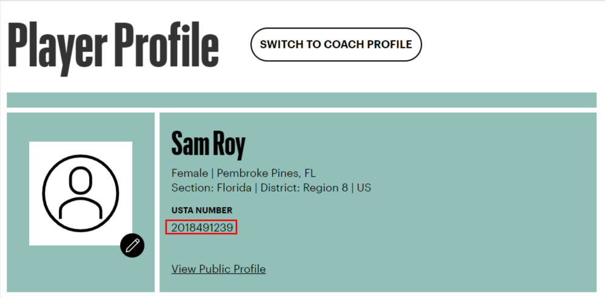Viewport: 605px width, 298px height.
Task: Click the pencil edit photo icon
Action: 132,245
